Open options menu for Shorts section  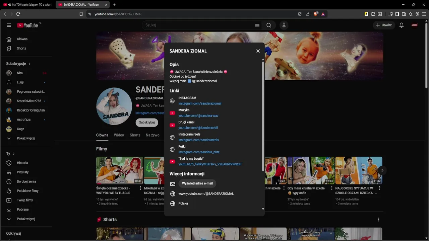pyautogui.click(x=379, y=220)
